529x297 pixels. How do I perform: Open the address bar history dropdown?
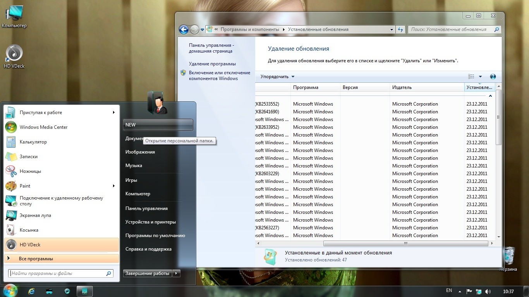point(392,29)
